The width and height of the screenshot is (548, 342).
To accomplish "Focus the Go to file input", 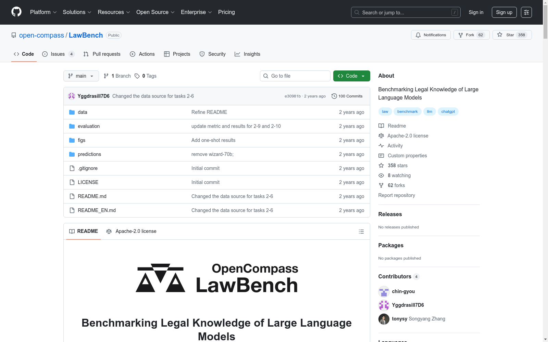I will pyautogui.click(x=295, y=76).
